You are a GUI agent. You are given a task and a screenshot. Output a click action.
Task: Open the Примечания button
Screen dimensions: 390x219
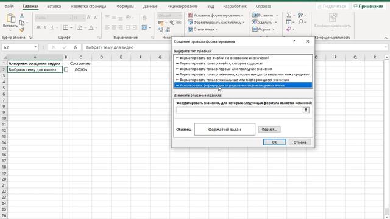click(369, 6)
